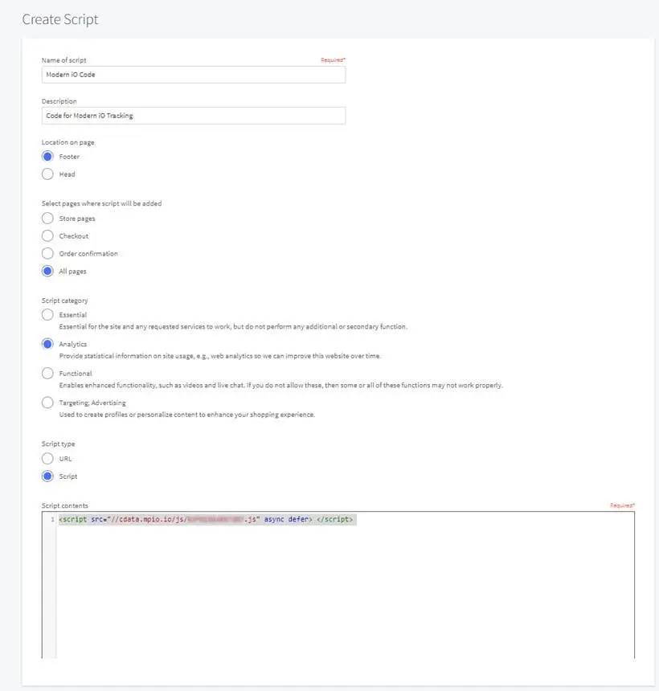This screenshot has height=691, width=659.
Task: Select Script as the script type
Action: [x=47, y=476]
